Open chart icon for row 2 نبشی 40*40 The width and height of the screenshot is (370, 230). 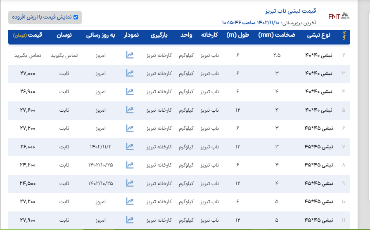point(130,55)
